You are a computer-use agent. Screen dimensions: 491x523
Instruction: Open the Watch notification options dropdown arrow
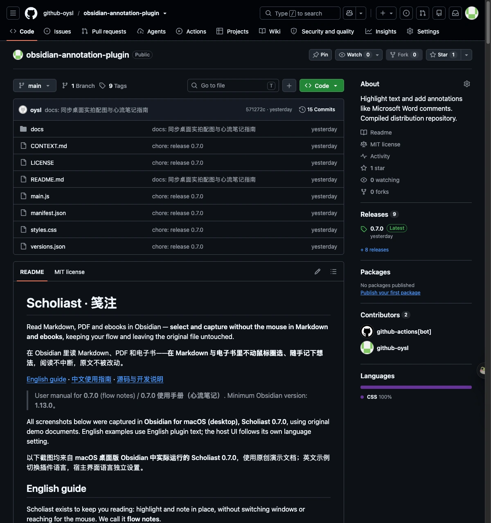[x=377, y=55]
